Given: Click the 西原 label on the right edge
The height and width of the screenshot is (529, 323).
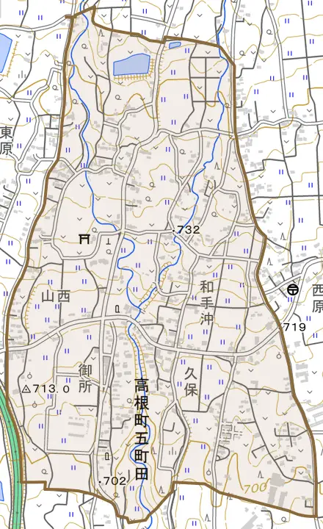Looking at the screenshot, I should (x=317, y=298).
